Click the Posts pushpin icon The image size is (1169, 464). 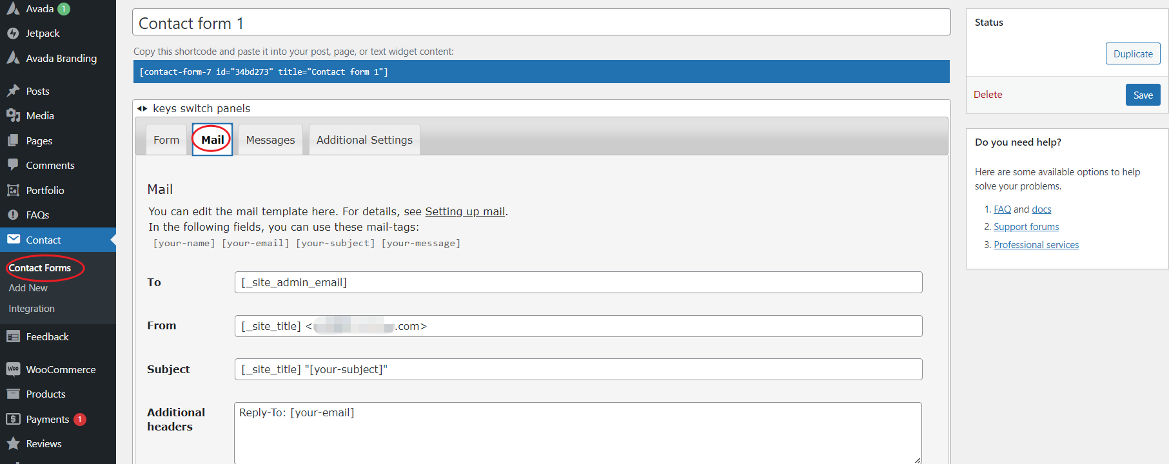pyautogui.click(x=13, y=91)
